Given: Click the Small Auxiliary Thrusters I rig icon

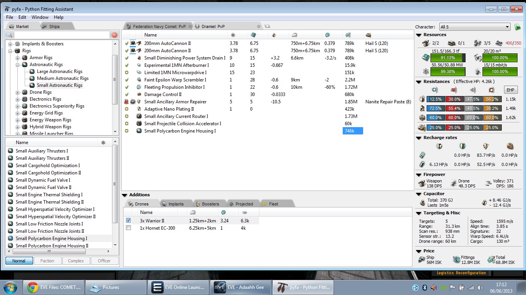Looking at the screenshot, I should pyautogui.click(x=10, y=151).
